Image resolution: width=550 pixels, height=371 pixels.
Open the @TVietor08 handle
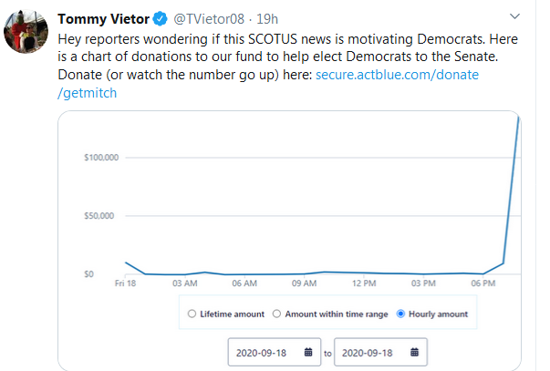[209, 19]
